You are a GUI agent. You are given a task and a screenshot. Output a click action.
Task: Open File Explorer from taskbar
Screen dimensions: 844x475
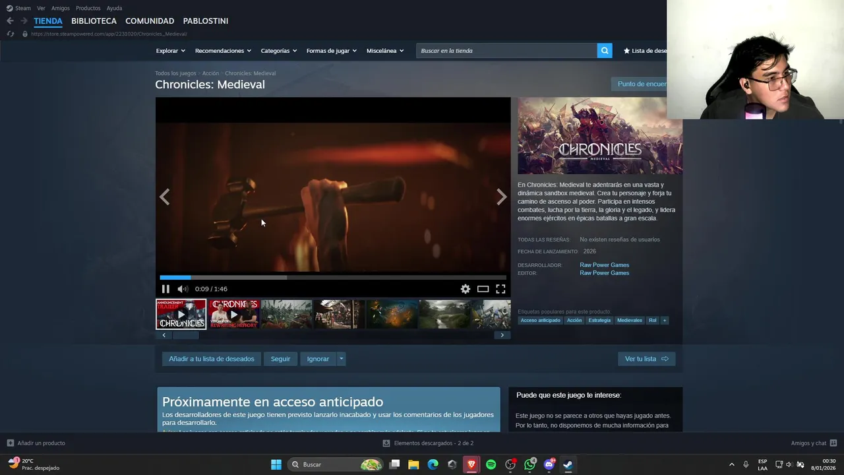click(413, 464)
